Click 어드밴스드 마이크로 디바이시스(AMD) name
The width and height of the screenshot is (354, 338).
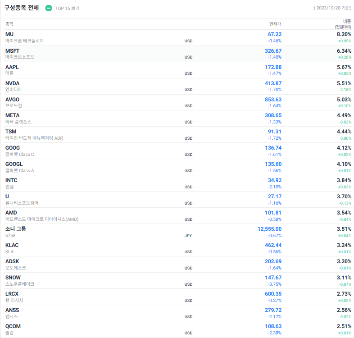pos(42,219)
